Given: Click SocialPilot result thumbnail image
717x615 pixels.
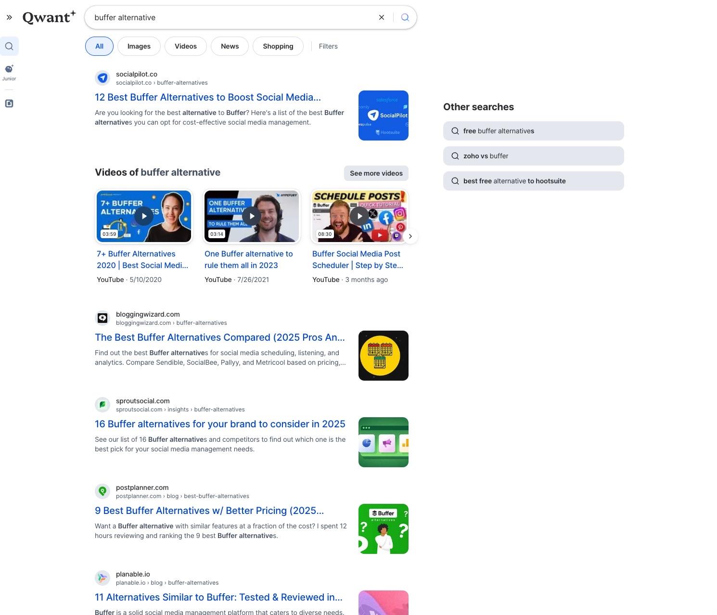Looking at the screenshot, I should point(384,115).
